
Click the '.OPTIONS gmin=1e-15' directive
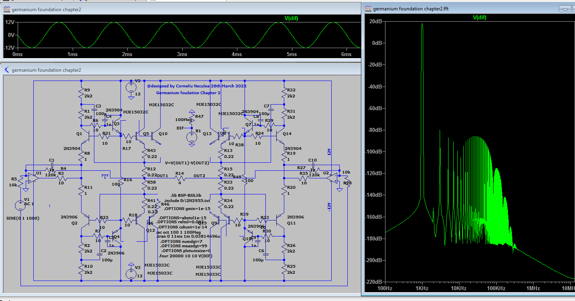pyautogui.click(x=187, y=208)
